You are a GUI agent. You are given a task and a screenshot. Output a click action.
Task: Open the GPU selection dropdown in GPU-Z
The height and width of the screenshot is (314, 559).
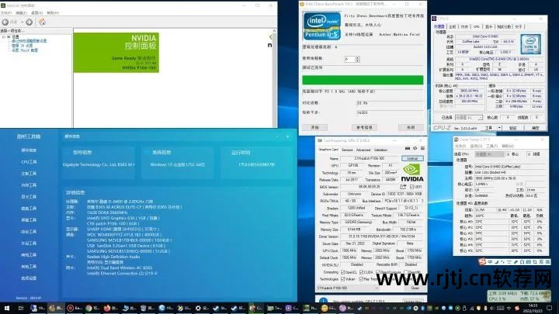coord(347,288)
